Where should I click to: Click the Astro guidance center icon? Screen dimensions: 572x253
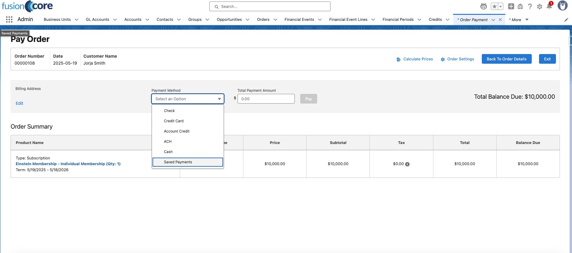[x=484, y=6]
